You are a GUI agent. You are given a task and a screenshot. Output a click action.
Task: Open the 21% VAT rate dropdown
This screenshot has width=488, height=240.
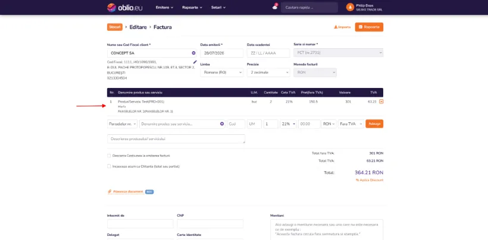click(288, 124)
